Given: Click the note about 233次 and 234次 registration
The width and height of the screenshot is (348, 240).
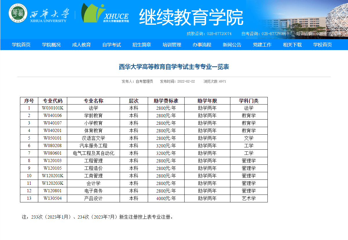Looking at the screenshot, I should [x=98, y=217].
